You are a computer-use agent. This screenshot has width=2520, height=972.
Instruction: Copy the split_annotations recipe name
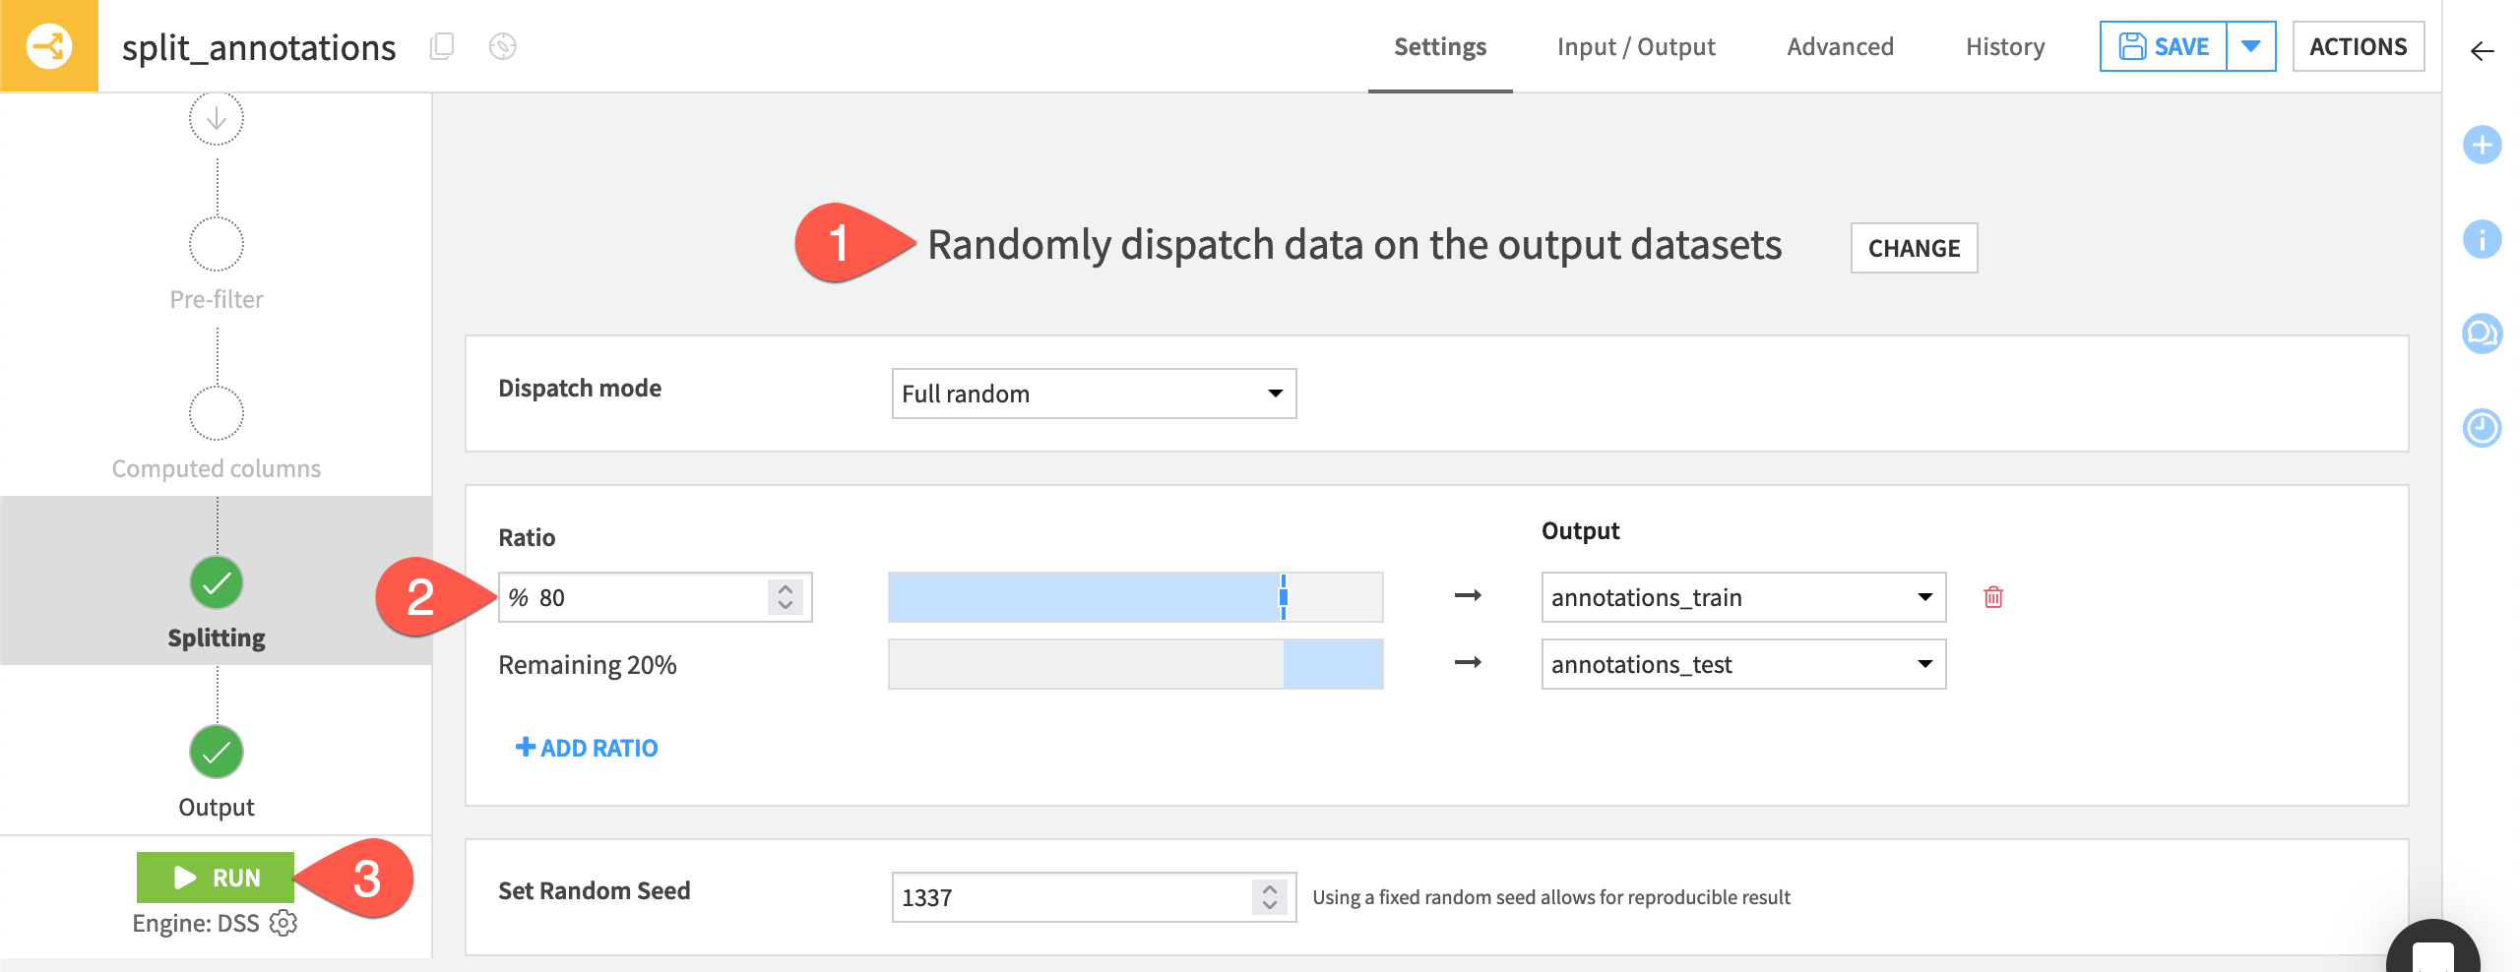point(442,45)
